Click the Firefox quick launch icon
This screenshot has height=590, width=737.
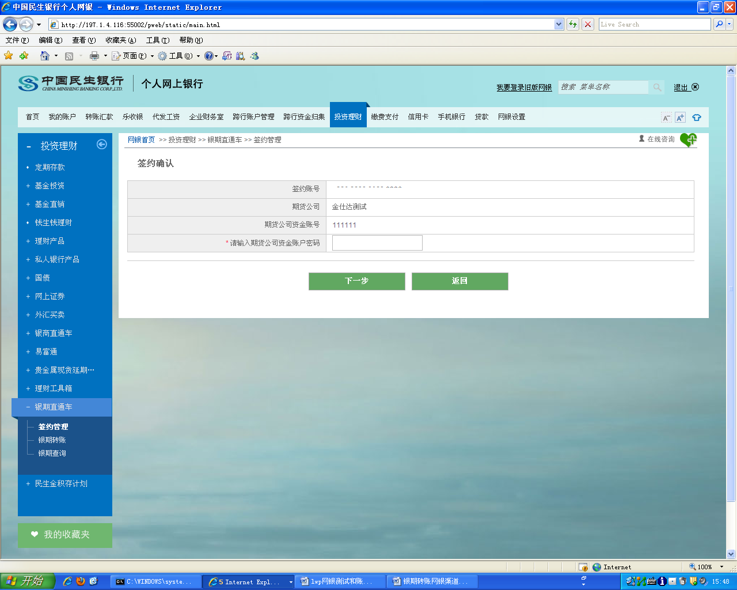[x=80, y=581]
